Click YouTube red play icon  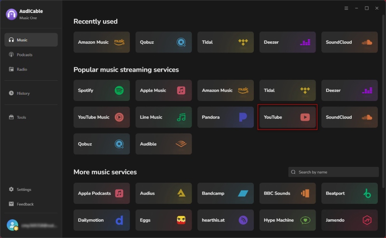tap(305, 117)
